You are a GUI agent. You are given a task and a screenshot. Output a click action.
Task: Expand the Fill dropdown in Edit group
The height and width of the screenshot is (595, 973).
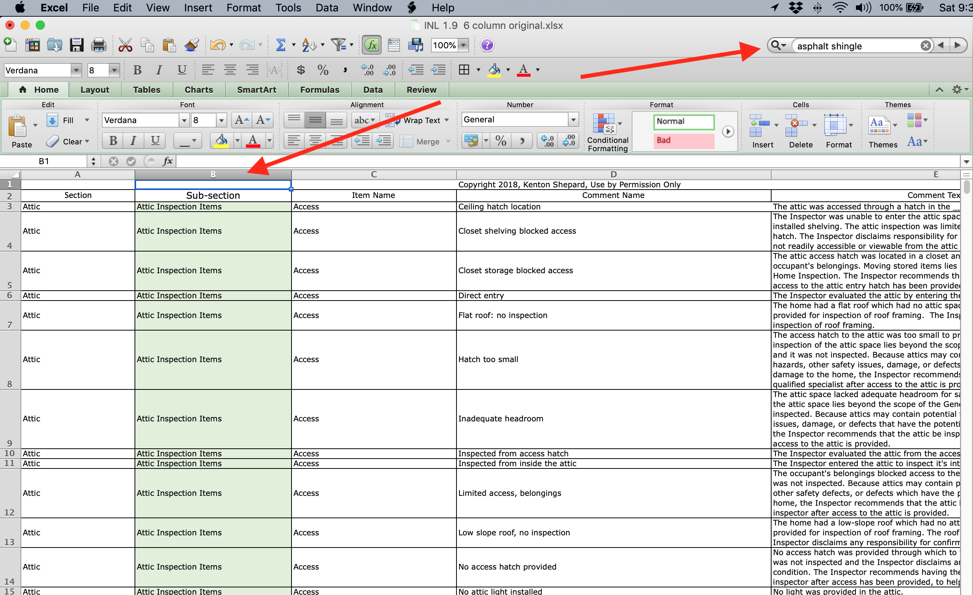tap(87, 120)
